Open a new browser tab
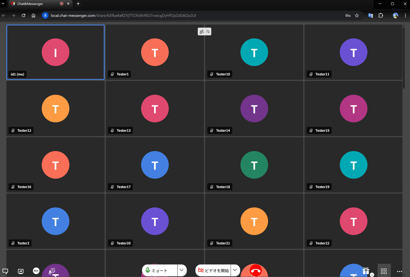410x277 pixels. tap(78, 4)
